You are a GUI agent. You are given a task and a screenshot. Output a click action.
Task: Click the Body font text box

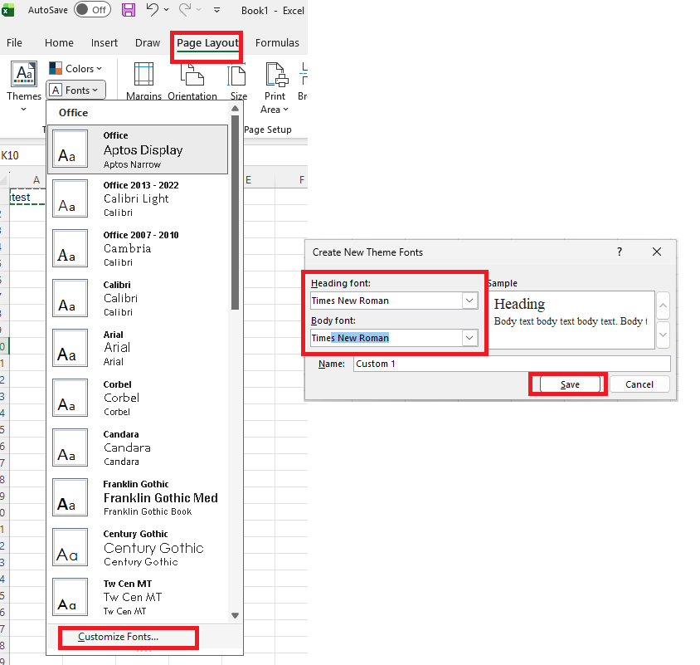386,338
